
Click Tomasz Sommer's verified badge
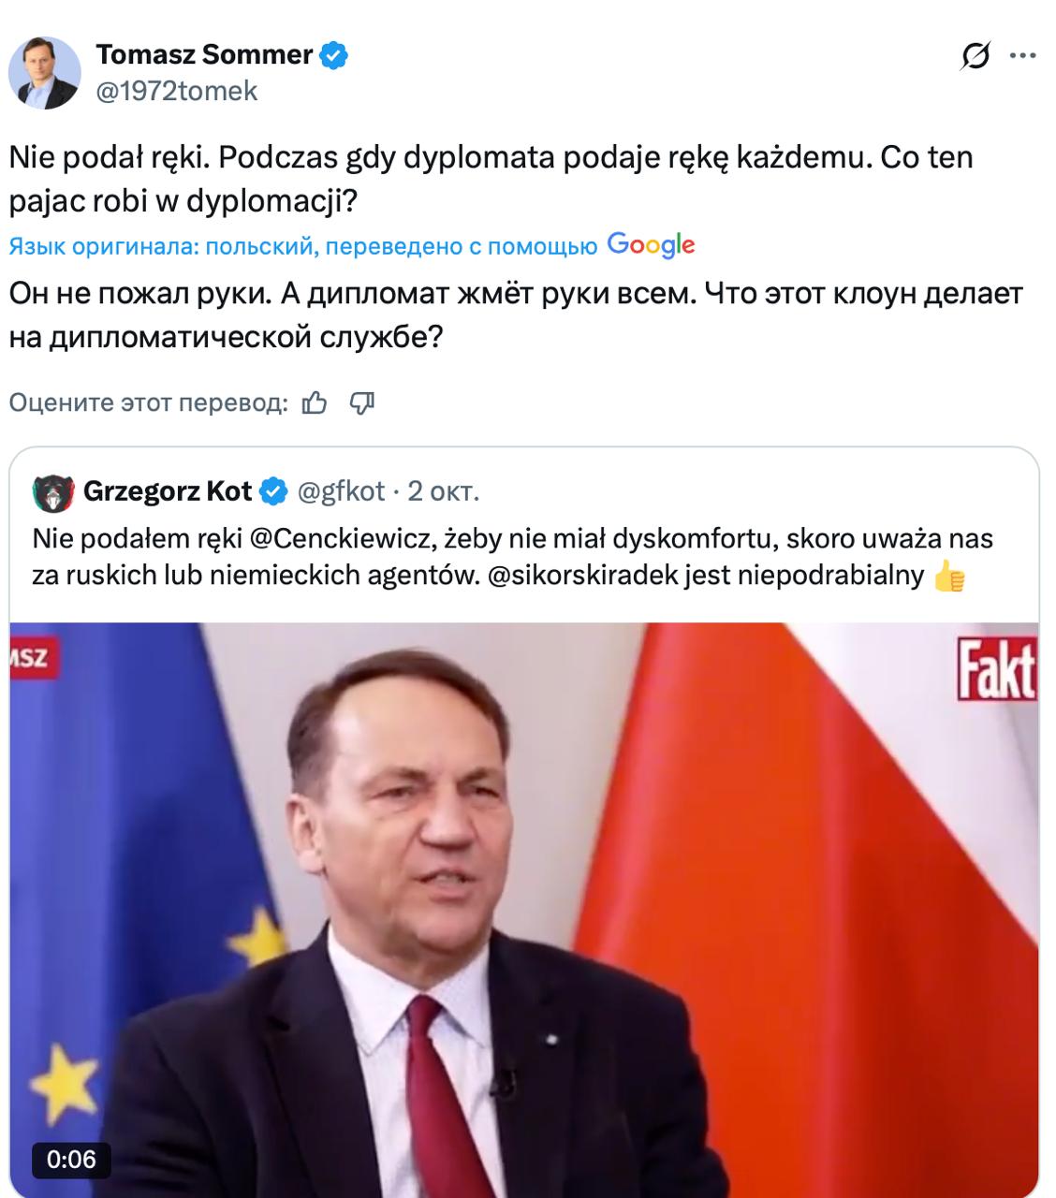click(x=334, y=55)
